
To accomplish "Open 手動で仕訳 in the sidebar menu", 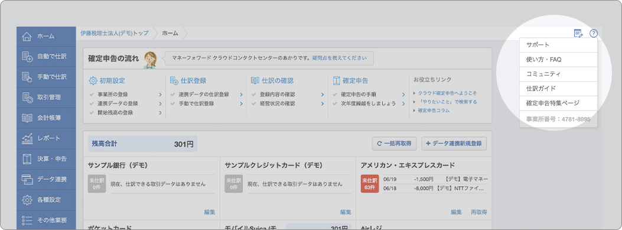I will tap(46, 77).
